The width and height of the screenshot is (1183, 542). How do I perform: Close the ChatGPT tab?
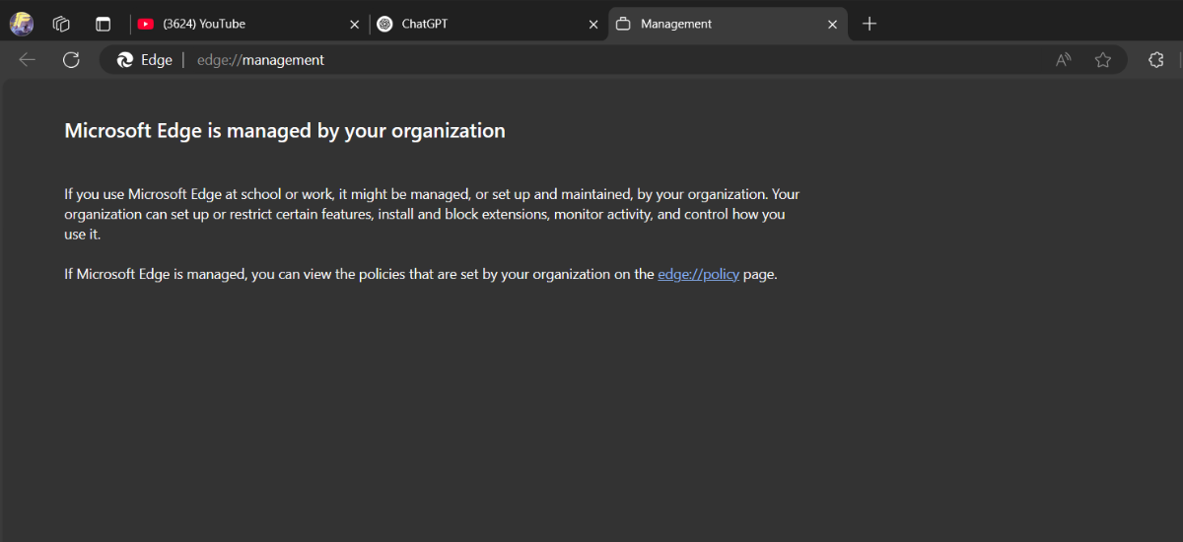(x=593, y=25)
